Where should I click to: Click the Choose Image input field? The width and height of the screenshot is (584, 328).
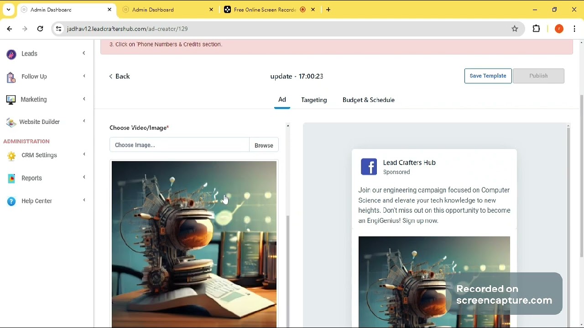(179, 145)
